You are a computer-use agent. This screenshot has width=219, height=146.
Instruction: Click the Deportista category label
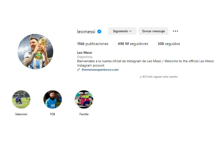click(85, 57)
